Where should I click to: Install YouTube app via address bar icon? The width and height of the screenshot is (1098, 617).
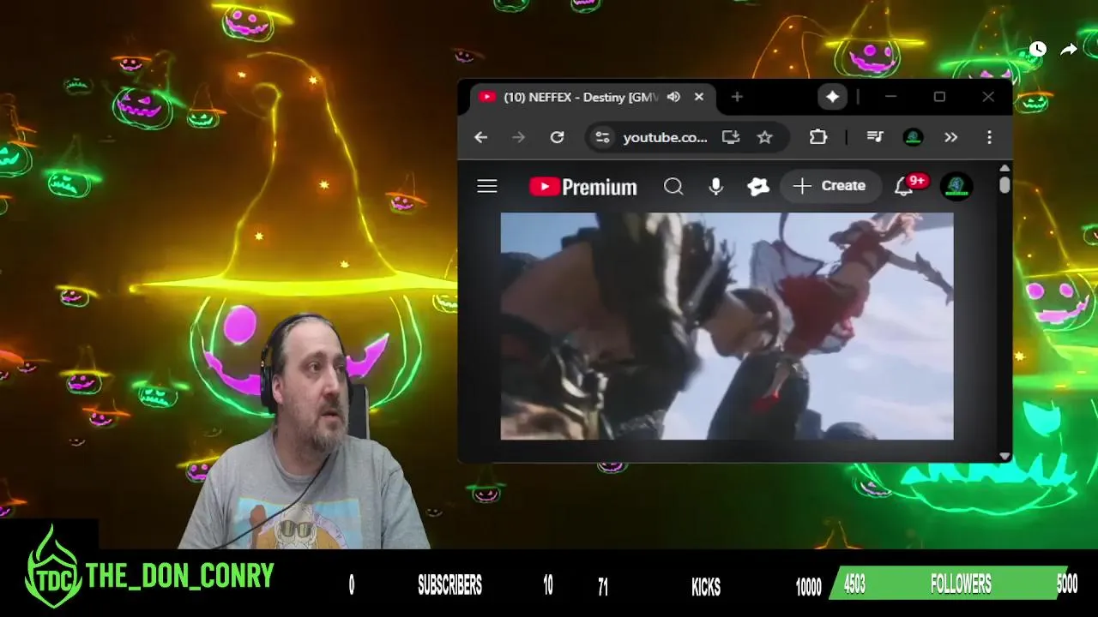pyautogui.click(x=730, y=137)
